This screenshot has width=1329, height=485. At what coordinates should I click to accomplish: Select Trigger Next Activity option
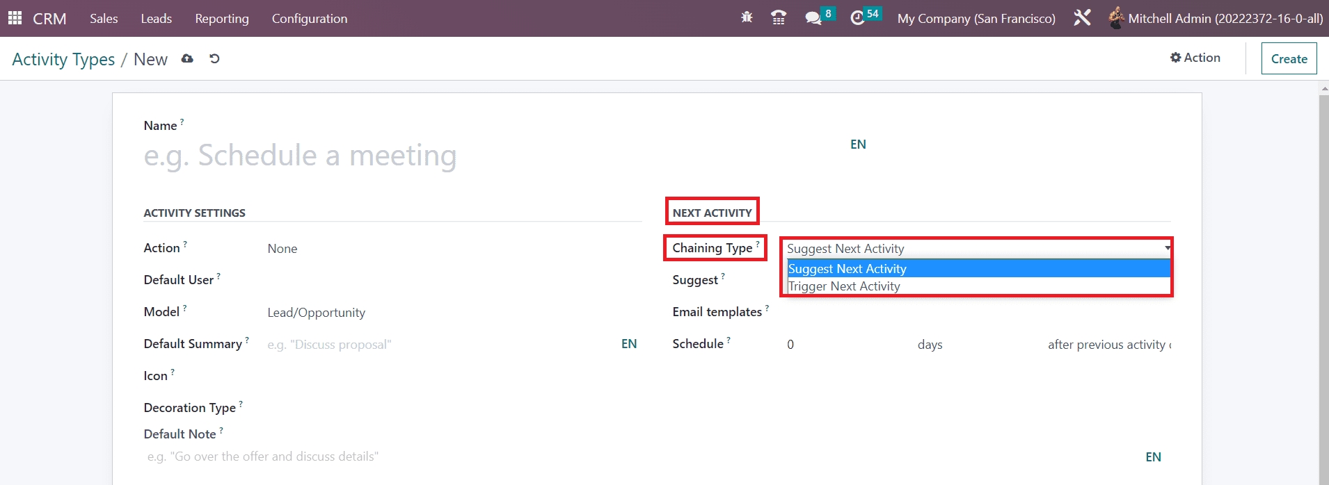pos(844,286)
